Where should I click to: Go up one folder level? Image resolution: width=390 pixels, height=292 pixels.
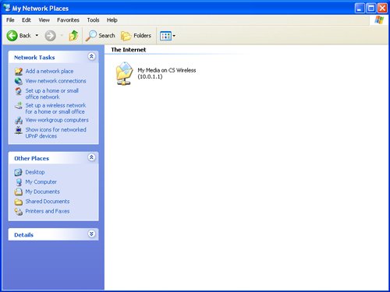point(73,36)
